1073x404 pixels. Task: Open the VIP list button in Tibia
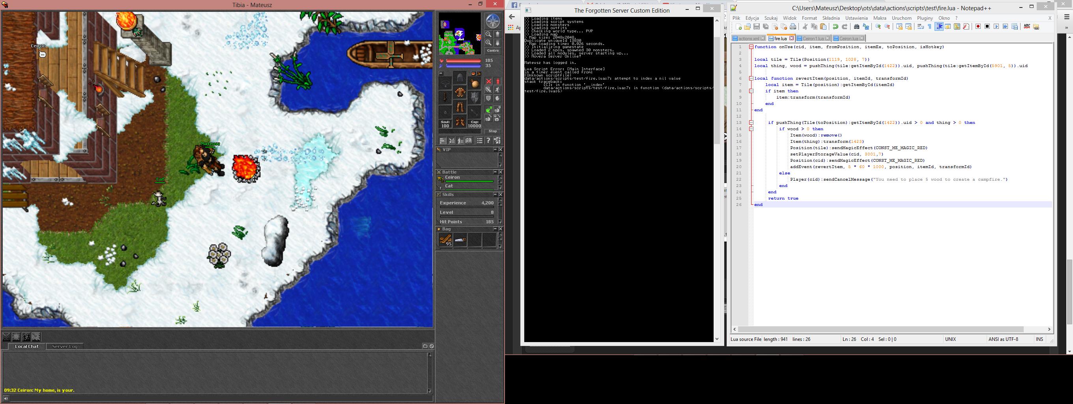(460, 141)
